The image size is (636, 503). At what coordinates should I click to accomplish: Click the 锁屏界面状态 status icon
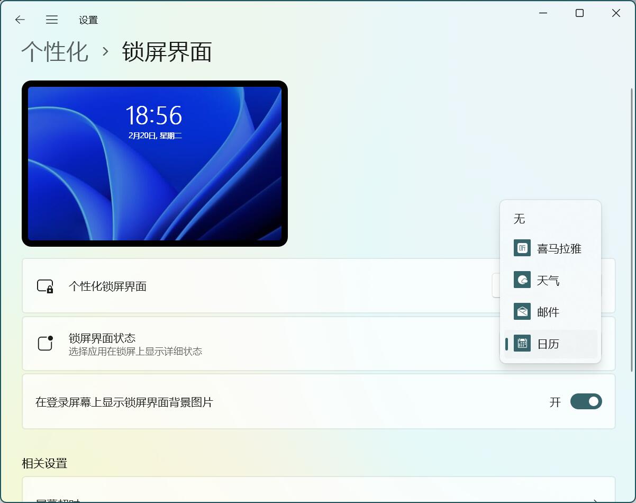pyautogui.click(x=45, y=343)
